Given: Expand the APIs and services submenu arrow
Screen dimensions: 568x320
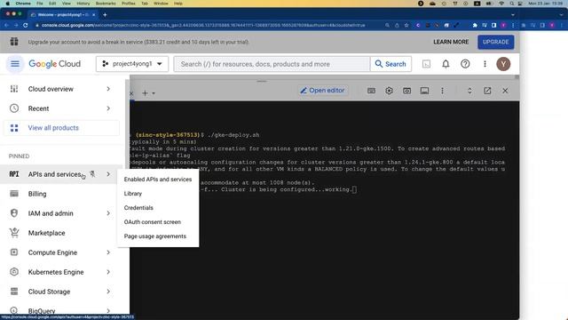Looking at the screenshot, I should 108,174.
